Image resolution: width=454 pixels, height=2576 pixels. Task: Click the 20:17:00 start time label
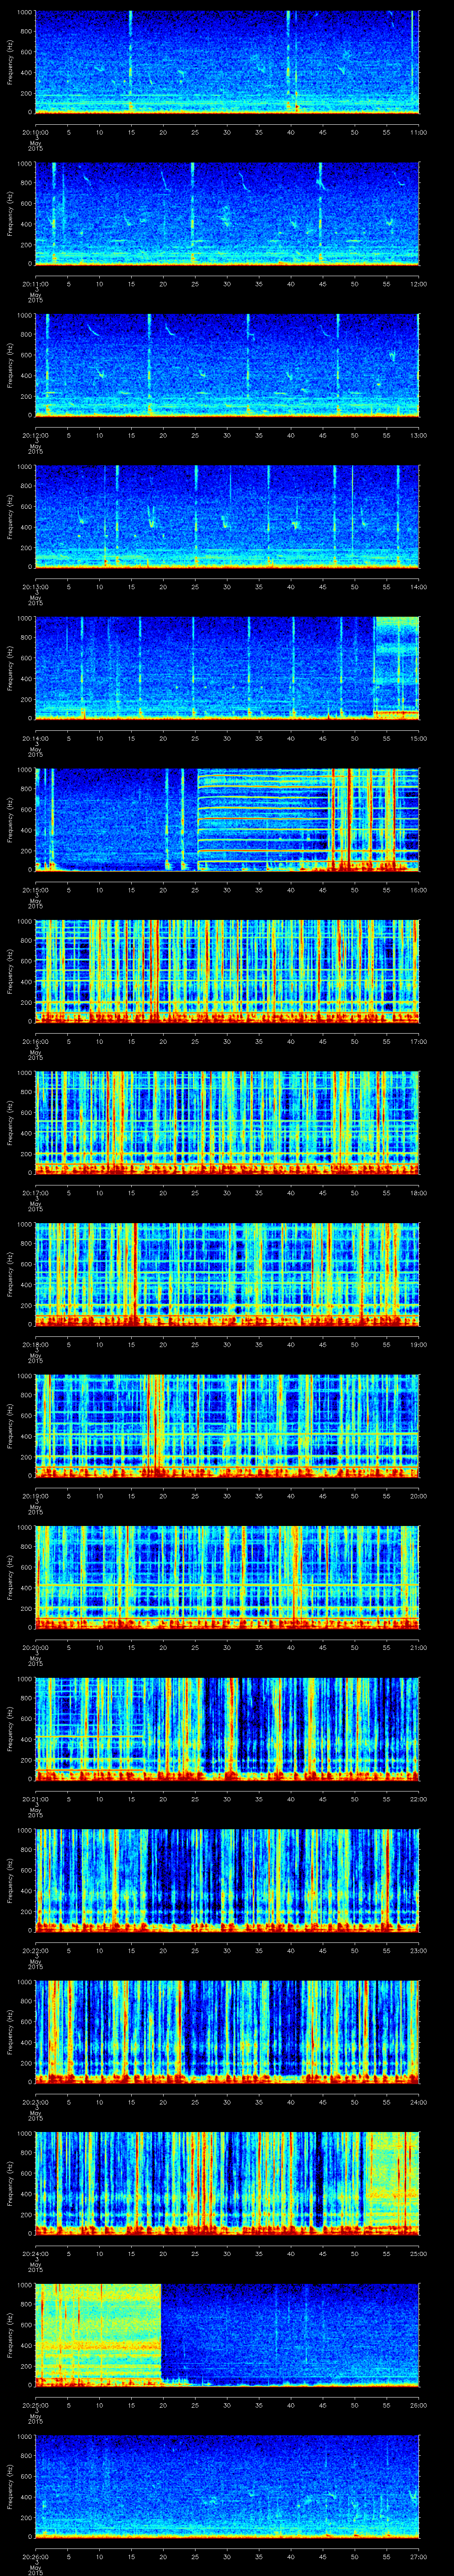[x=35, y=1192]
